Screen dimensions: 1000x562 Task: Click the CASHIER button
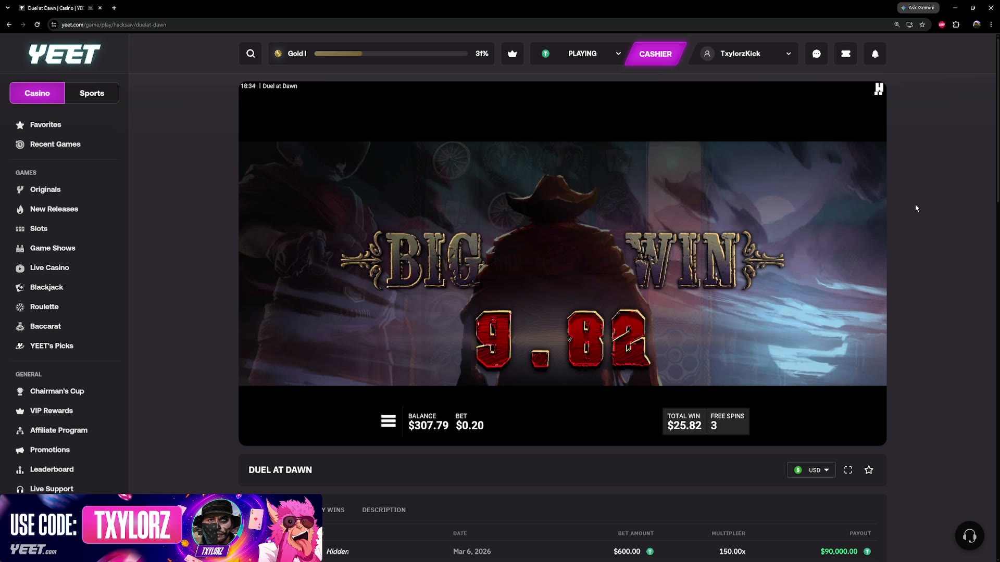[x=655, y=54]
